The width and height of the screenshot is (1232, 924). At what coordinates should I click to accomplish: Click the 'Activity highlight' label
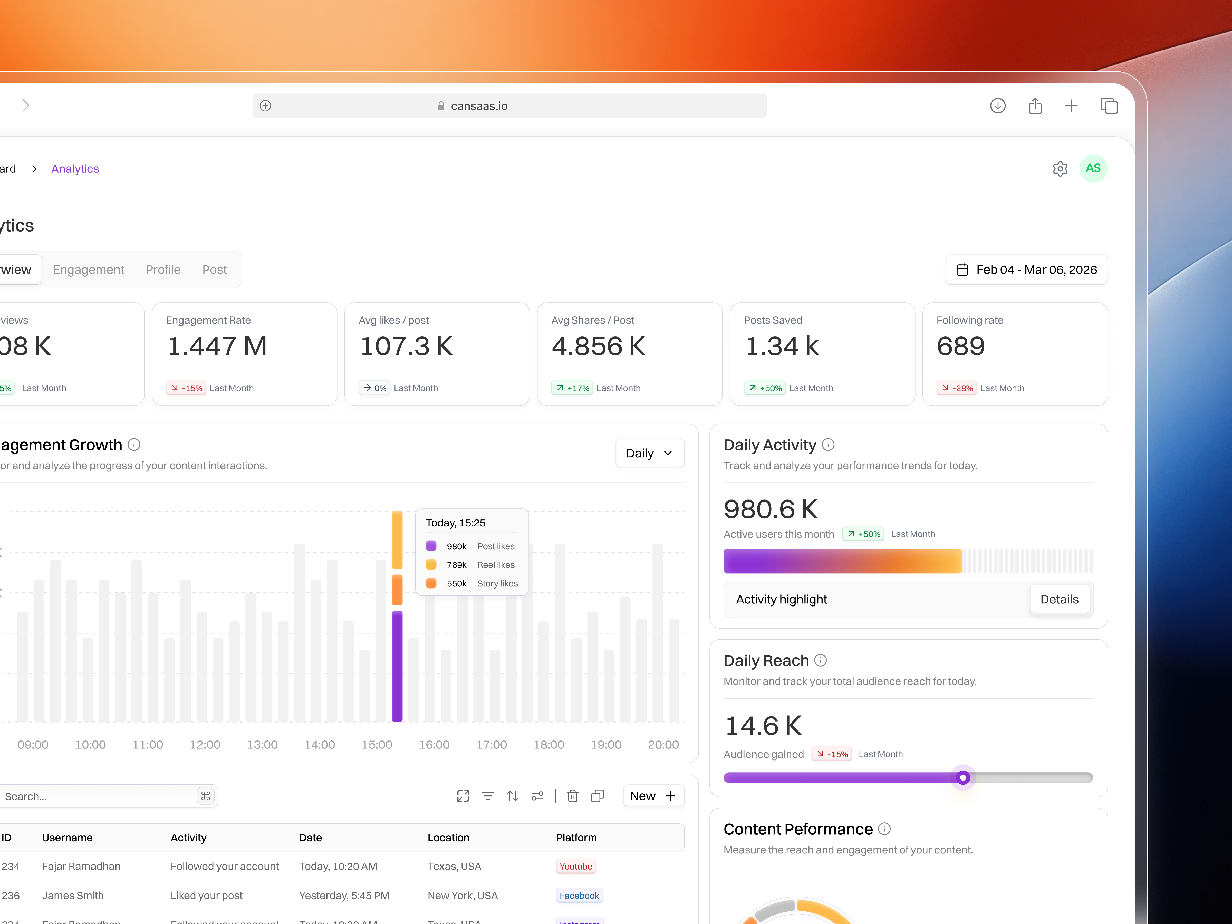(x=781, y=599)
